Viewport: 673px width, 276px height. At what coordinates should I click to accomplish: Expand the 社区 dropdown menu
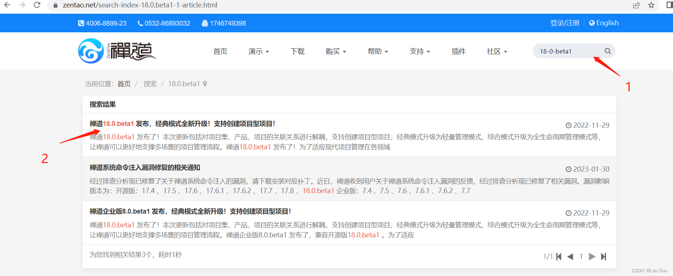tap(497, 51)
